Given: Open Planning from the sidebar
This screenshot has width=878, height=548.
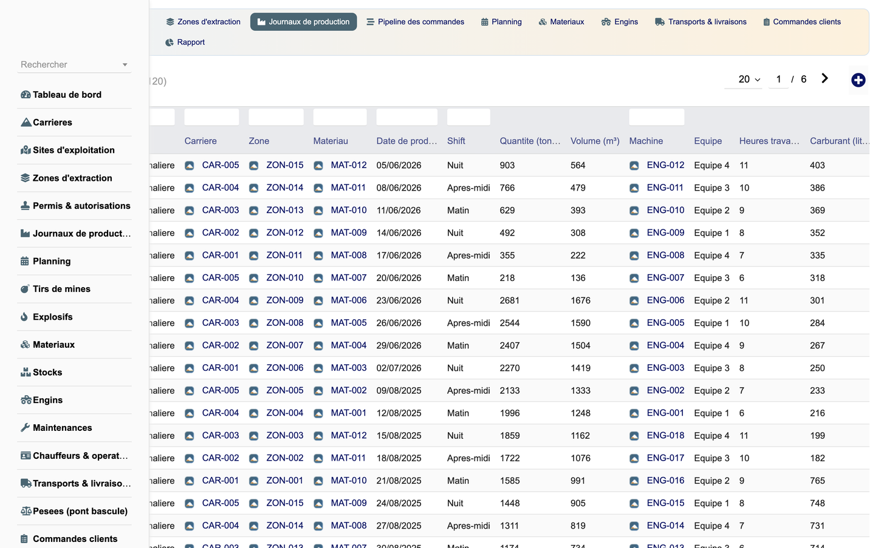Looking at the screenshot, I should 74,262.
